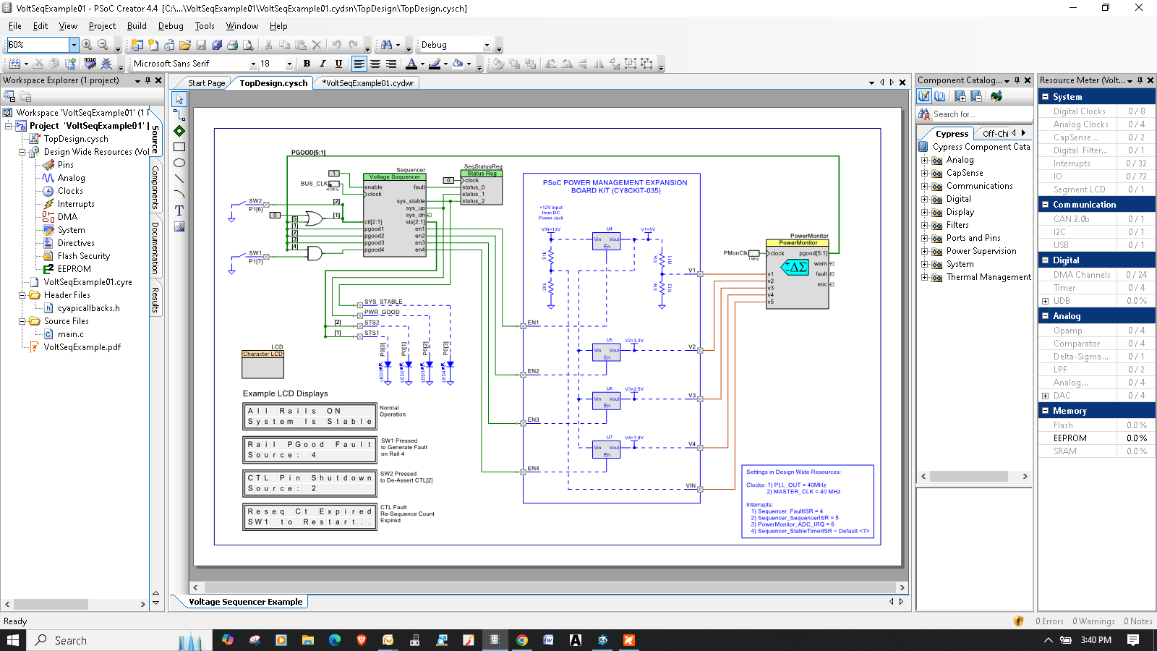Select the pointer selection tool
Image resolution: width=1157 pixels, height=651 pixels.
coord(179,99)
